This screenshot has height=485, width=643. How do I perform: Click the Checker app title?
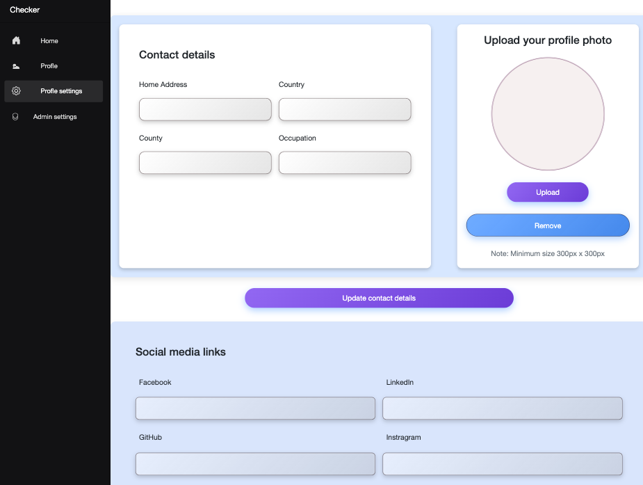click(x=24, y=10)
